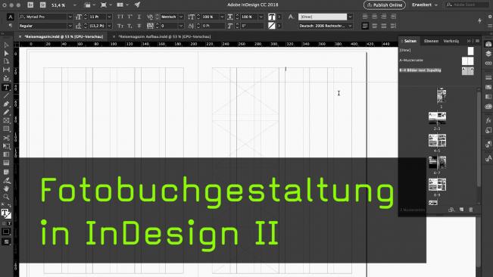Select the Rectangle tool
493x277 pixels.
click(6, 129)
